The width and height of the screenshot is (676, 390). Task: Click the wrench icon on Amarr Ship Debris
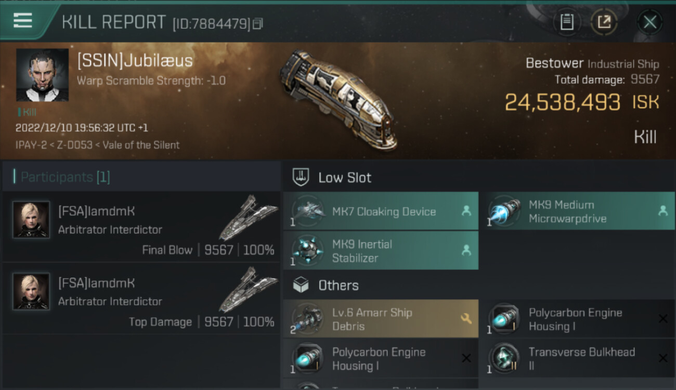coord(466,319)
